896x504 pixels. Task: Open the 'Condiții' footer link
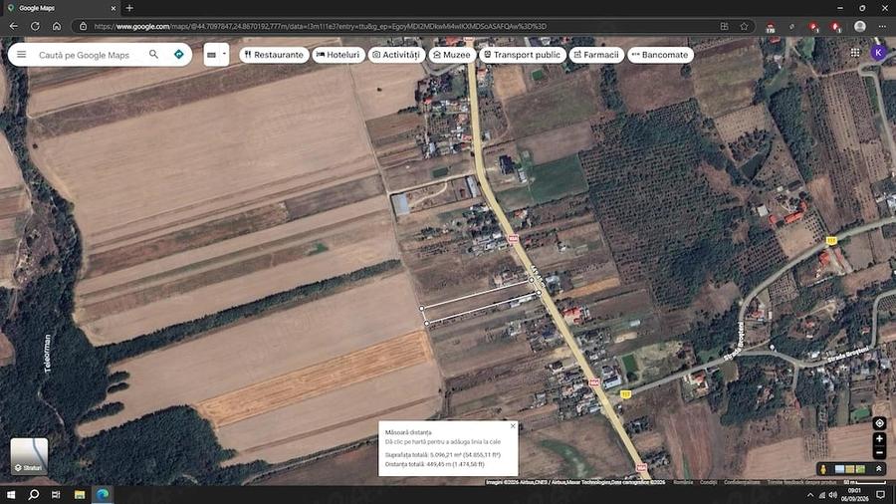708,482
